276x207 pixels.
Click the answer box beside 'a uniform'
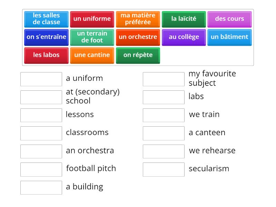pos(41,79)
